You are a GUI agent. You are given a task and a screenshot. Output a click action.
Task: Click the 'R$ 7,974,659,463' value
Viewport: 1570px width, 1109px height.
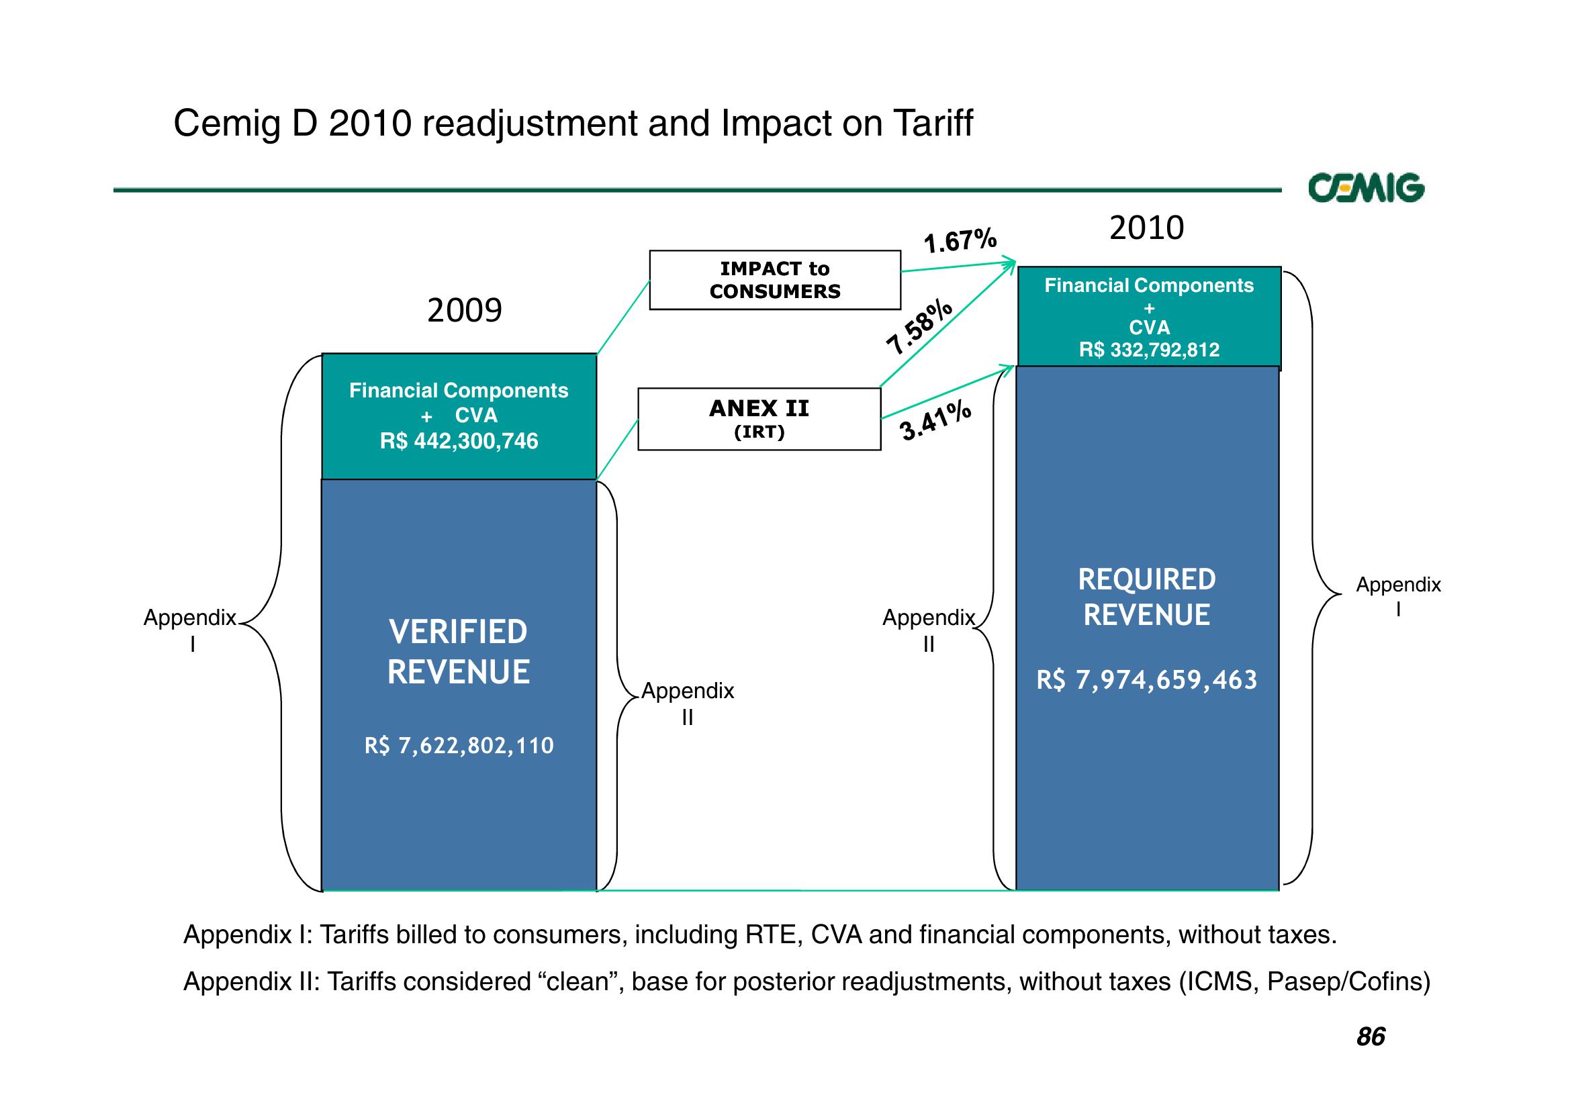1147,680
